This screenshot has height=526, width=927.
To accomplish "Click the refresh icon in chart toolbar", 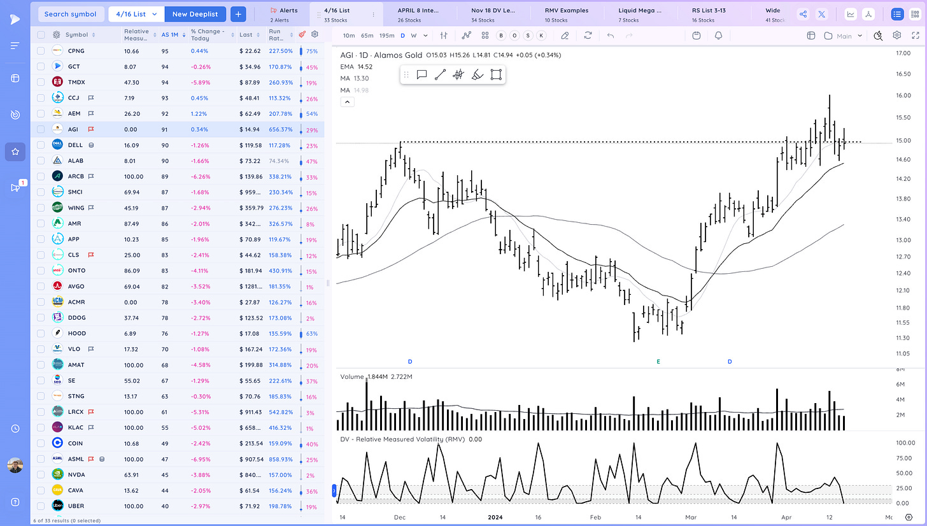I will pos(588,36).
